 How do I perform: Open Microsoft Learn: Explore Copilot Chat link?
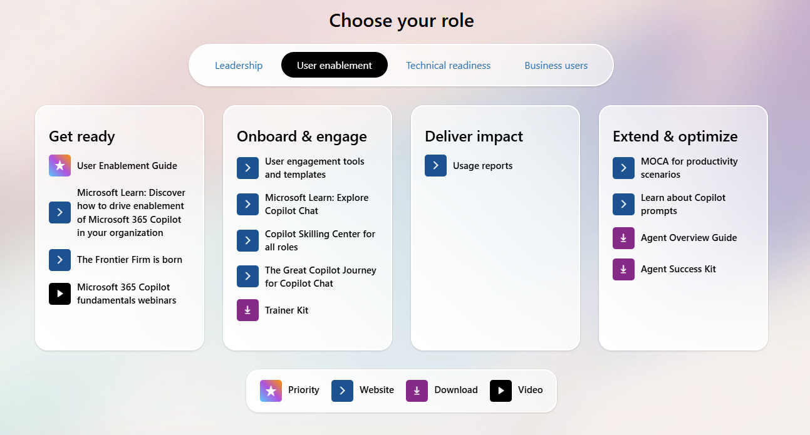316,204
